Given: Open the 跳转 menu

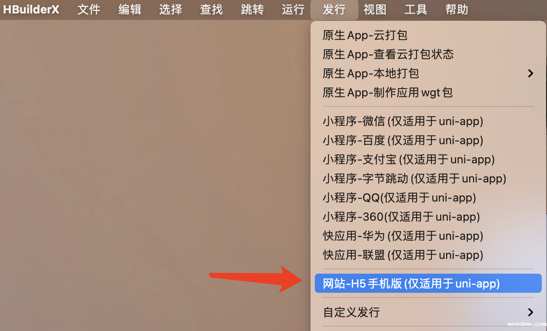Looking at the screenshot, I should 252,9.
